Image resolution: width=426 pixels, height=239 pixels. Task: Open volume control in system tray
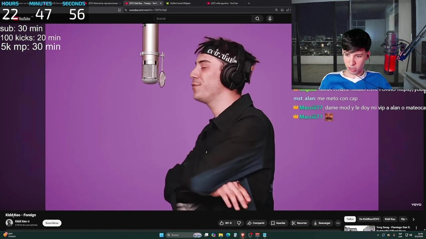click(410, 235)
